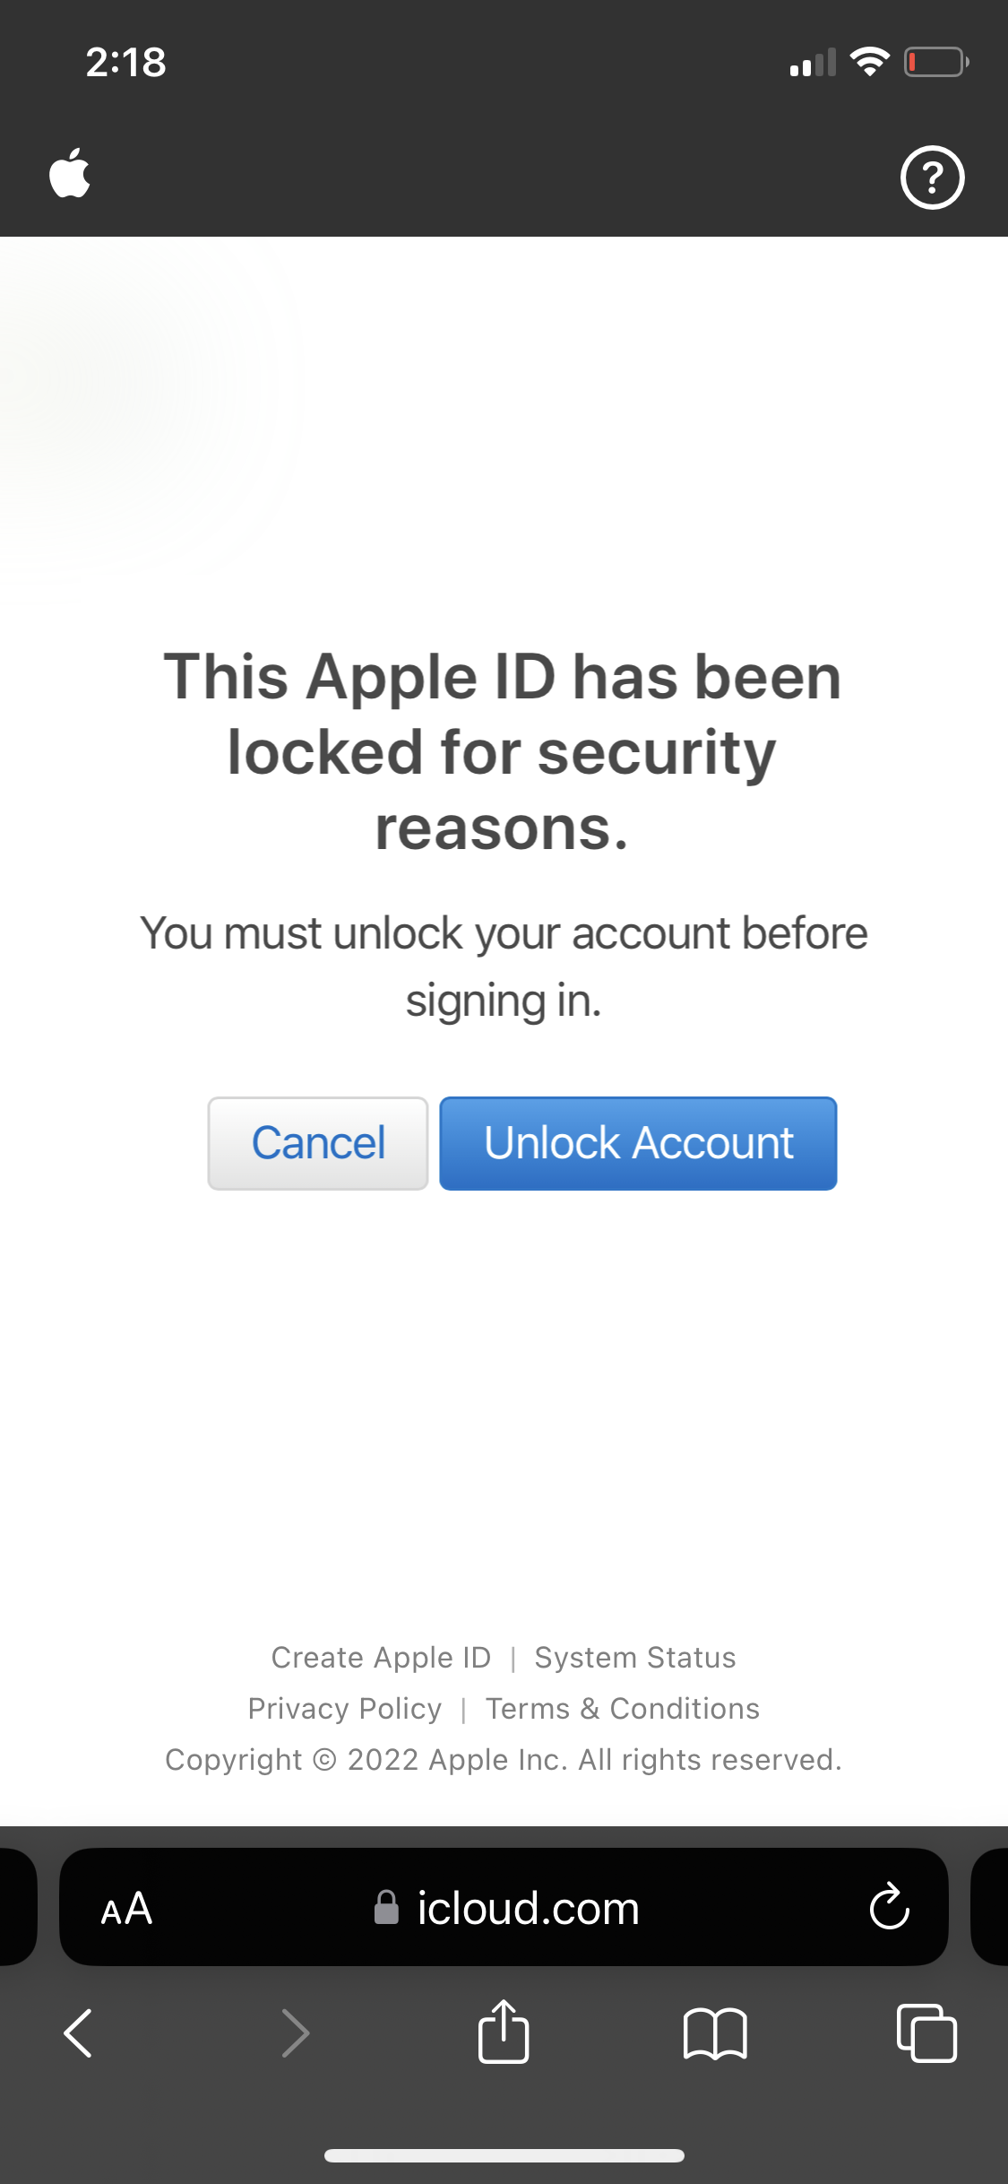1008x2184 pixels.
Task: Tap the Share icon in Safari toolbar
Action: point(504,2033)
